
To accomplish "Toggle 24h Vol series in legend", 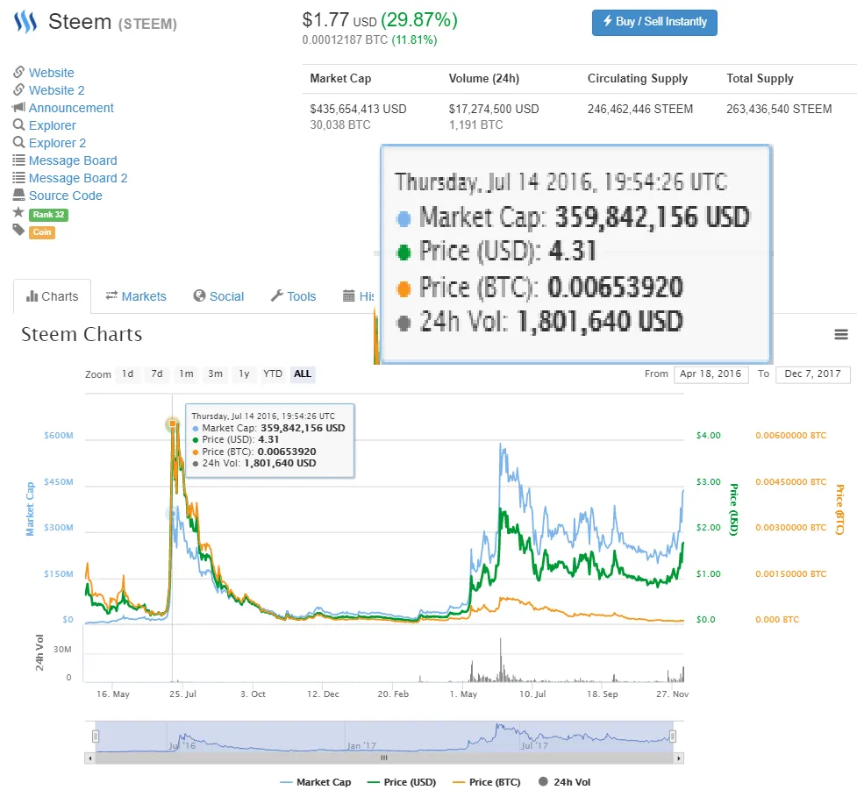I will pos(565,782).
